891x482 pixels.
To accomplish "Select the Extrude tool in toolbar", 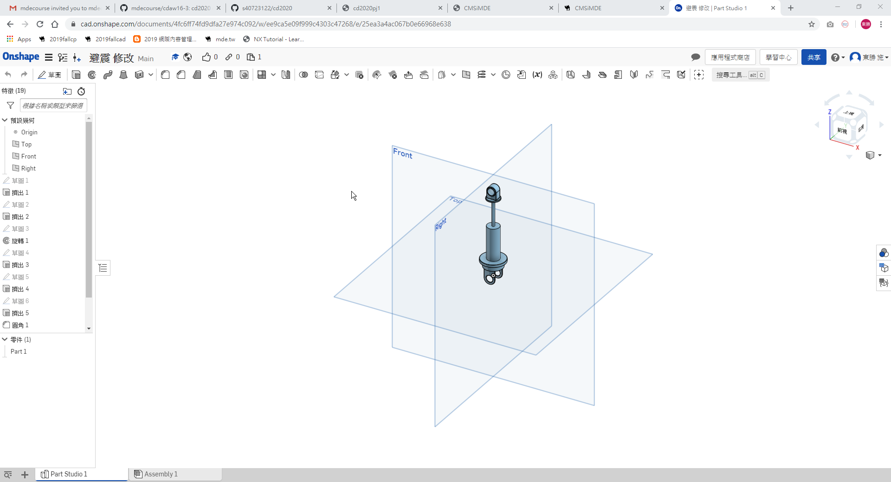I will pos(76,75).
